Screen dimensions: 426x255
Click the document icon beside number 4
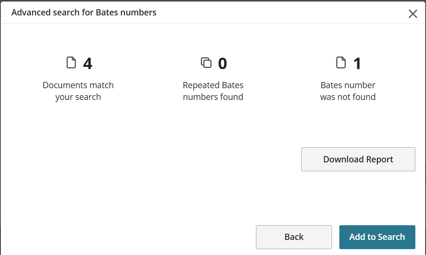71,62
